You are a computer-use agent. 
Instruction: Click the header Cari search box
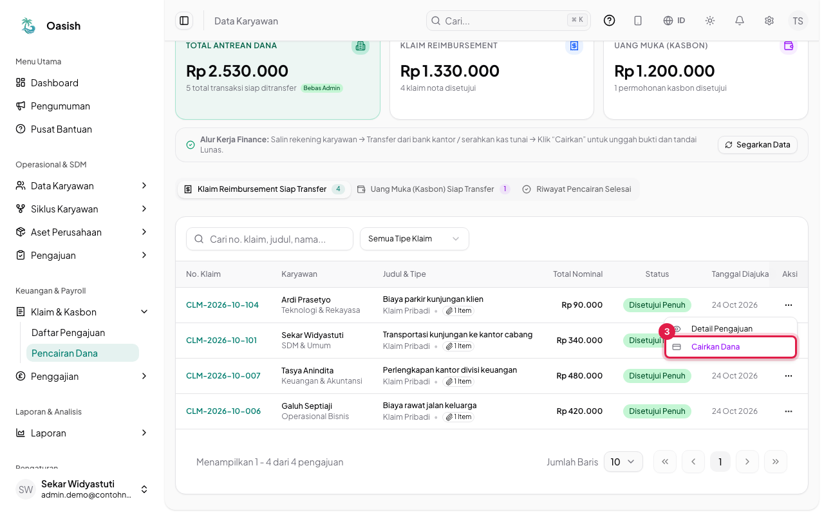point(509,21)
